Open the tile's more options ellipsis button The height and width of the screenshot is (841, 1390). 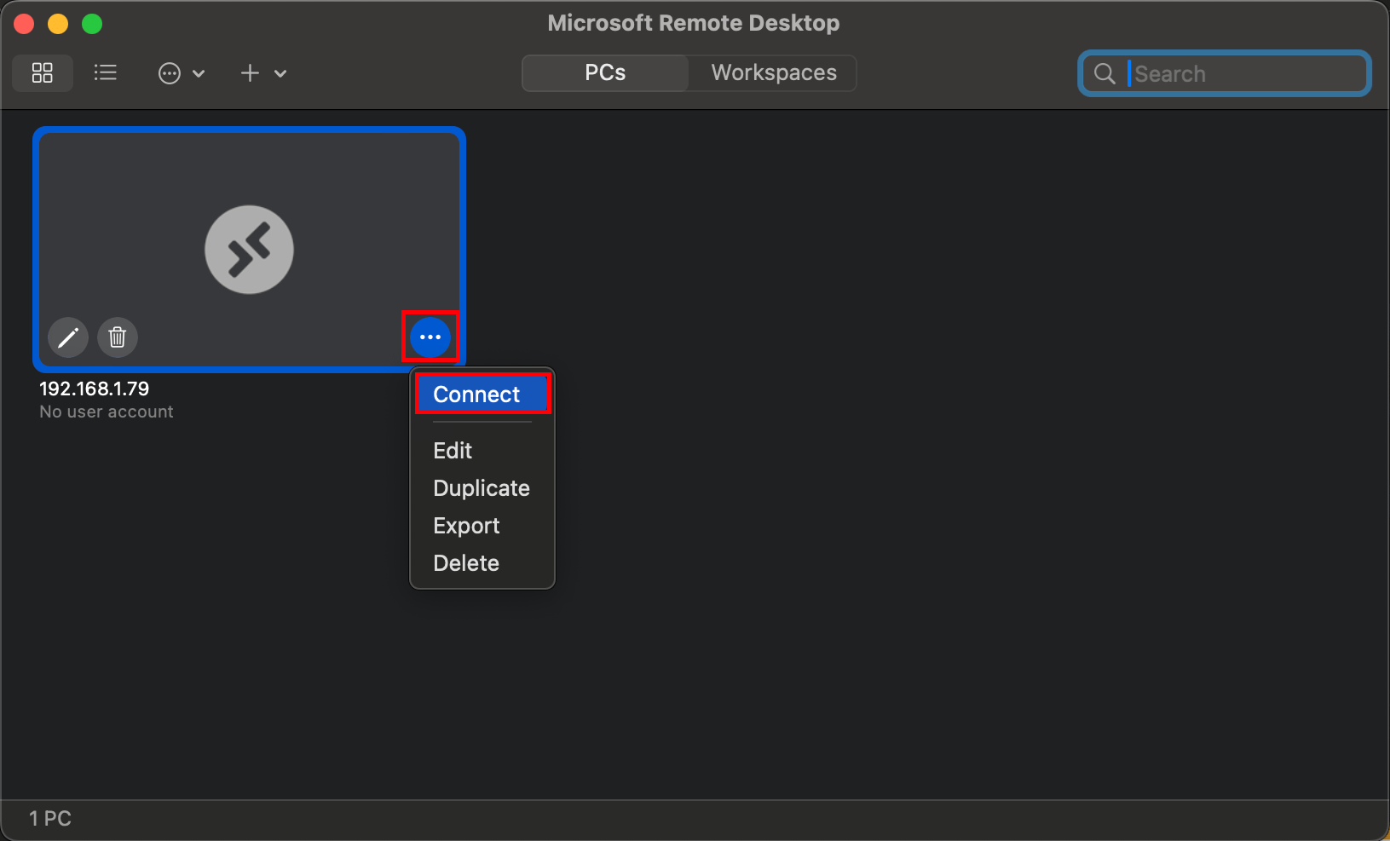[x=430, y=337]
